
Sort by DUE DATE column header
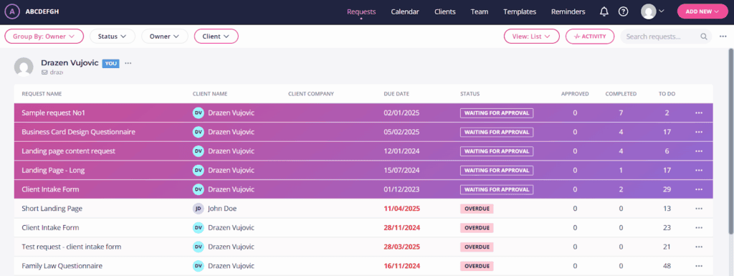pyautogui.click(x=396, y=94)
